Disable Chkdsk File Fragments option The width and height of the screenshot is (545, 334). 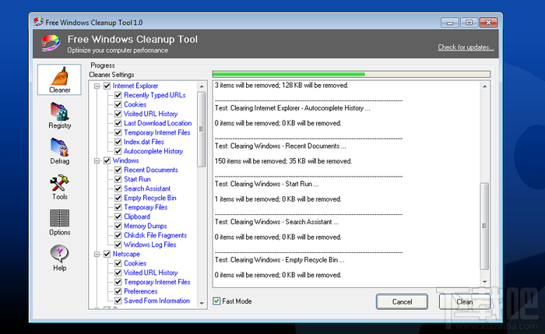[x=118, y=236]
